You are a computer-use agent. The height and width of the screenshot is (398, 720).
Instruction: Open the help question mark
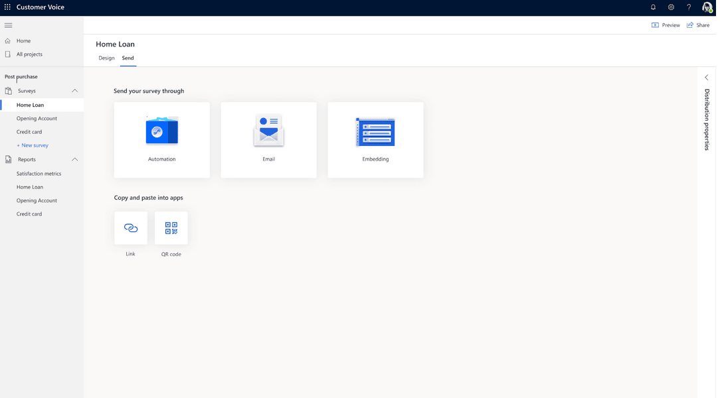[688, 7]
